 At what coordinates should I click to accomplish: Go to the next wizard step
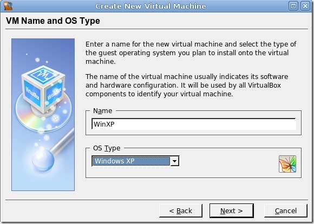(x=232, y=211)
